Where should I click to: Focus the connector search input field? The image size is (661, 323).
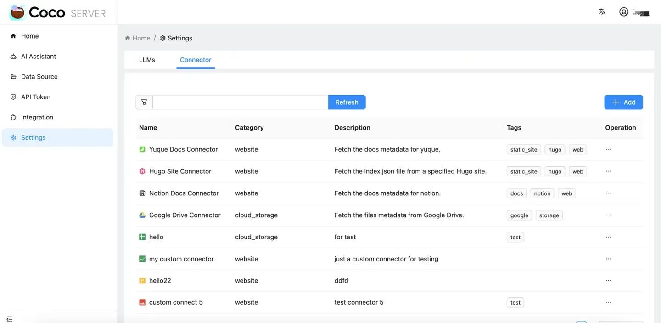pos(240,102)
